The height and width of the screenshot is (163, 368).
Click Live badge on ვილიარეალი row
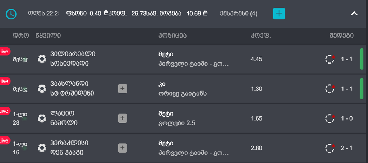(4, 52)
